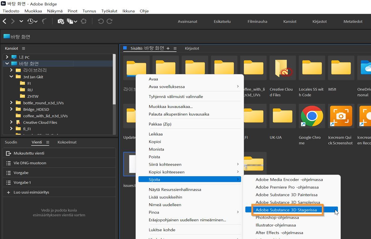Expand the fi_FI folder node

pos(11,129)
